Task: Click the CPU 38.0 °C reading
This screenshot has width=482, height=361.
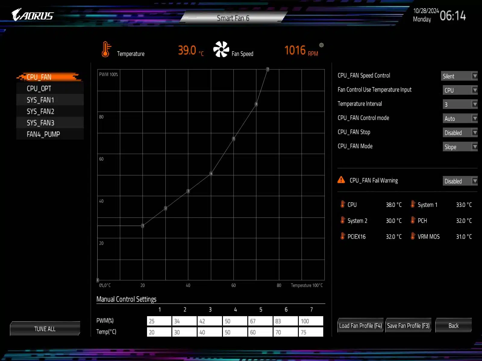Action: 394,205
